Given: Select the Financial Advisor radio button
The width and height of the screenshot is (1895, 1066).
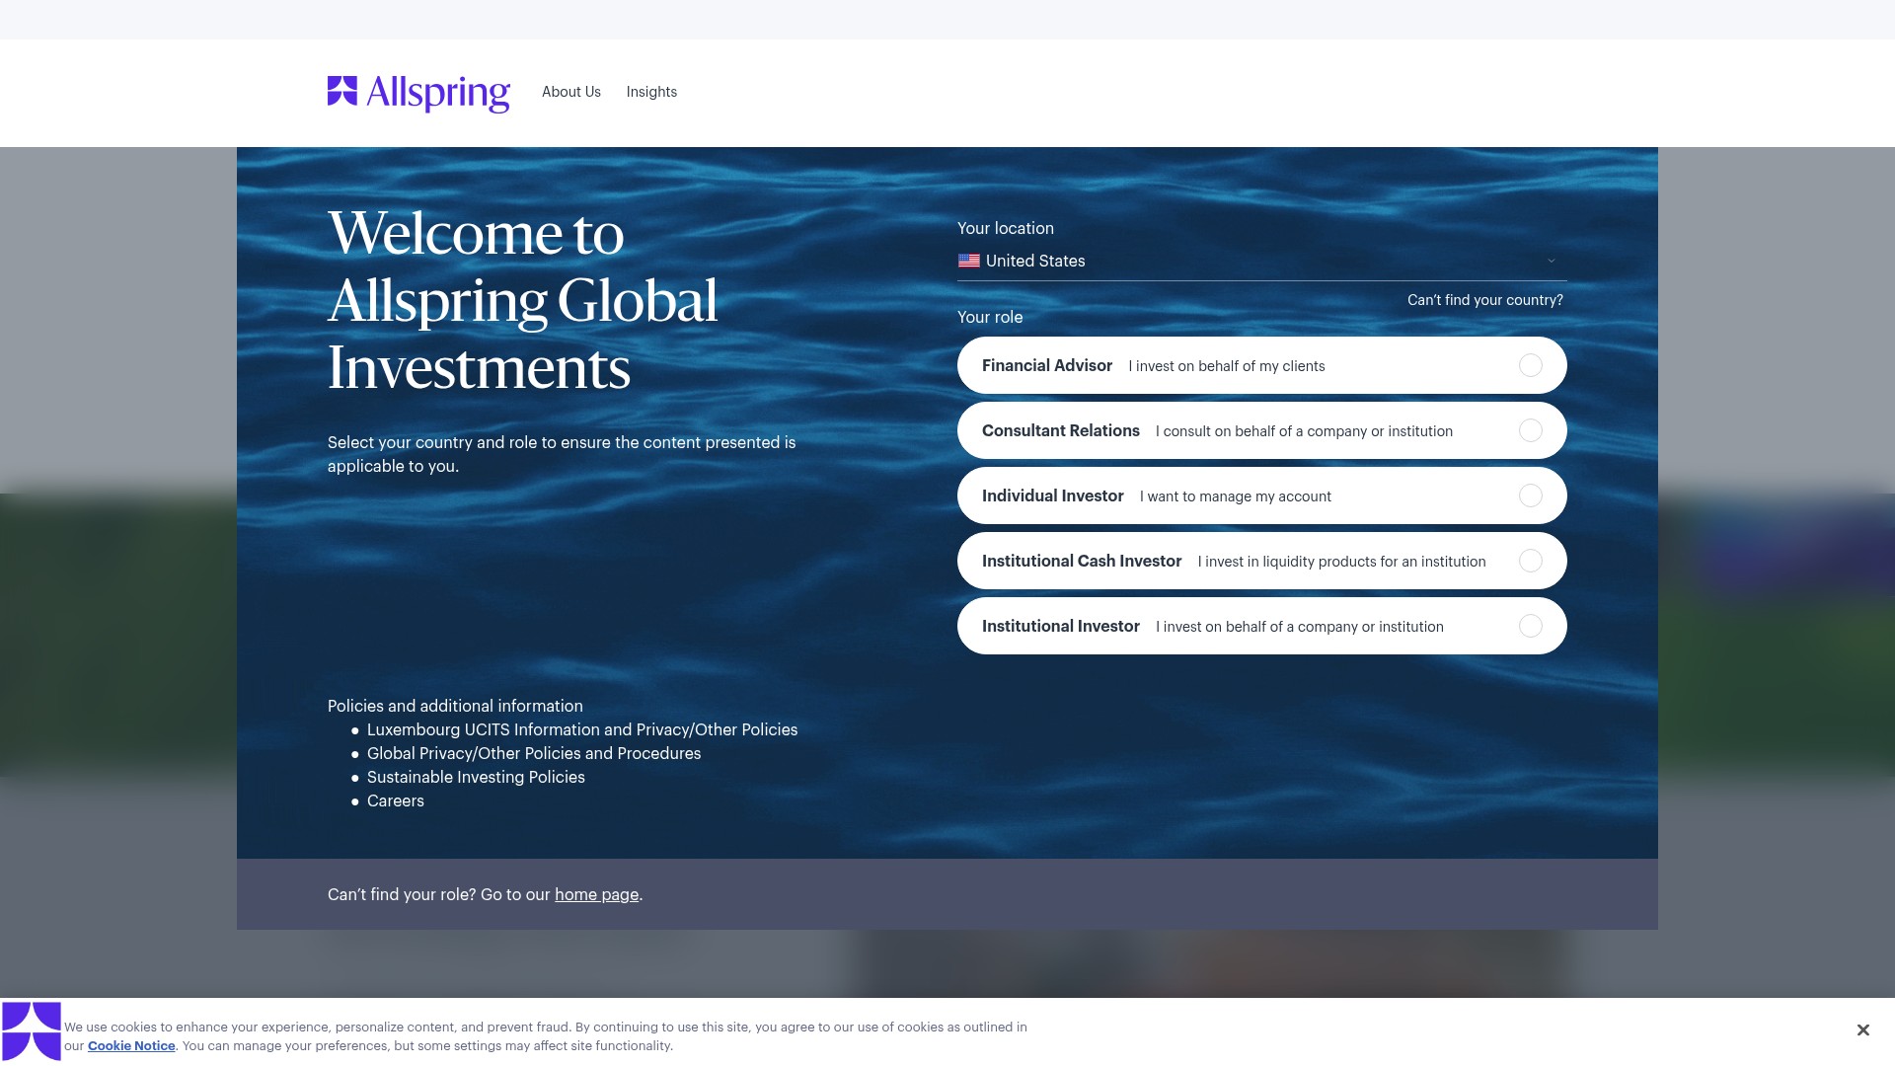Looking at the screenshot, I should click(x=1530, y=365).
